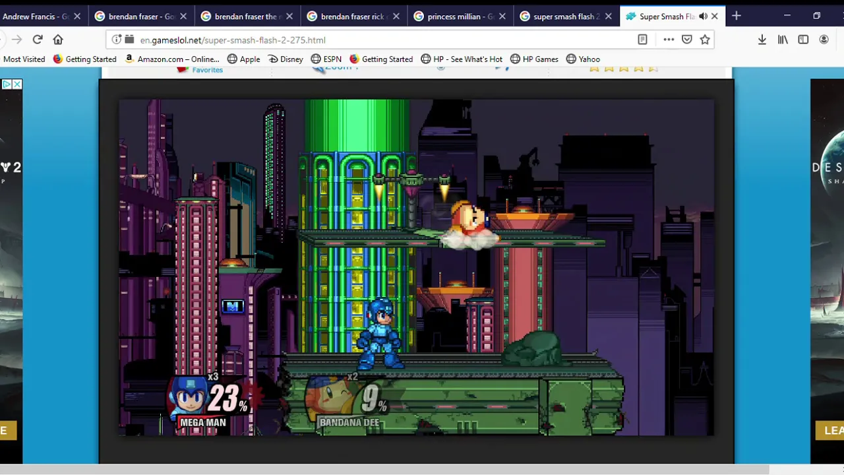Open HP - See What's Hot bookmark
The width and height of the screenshot is (844, 475).
click(461, 59)
